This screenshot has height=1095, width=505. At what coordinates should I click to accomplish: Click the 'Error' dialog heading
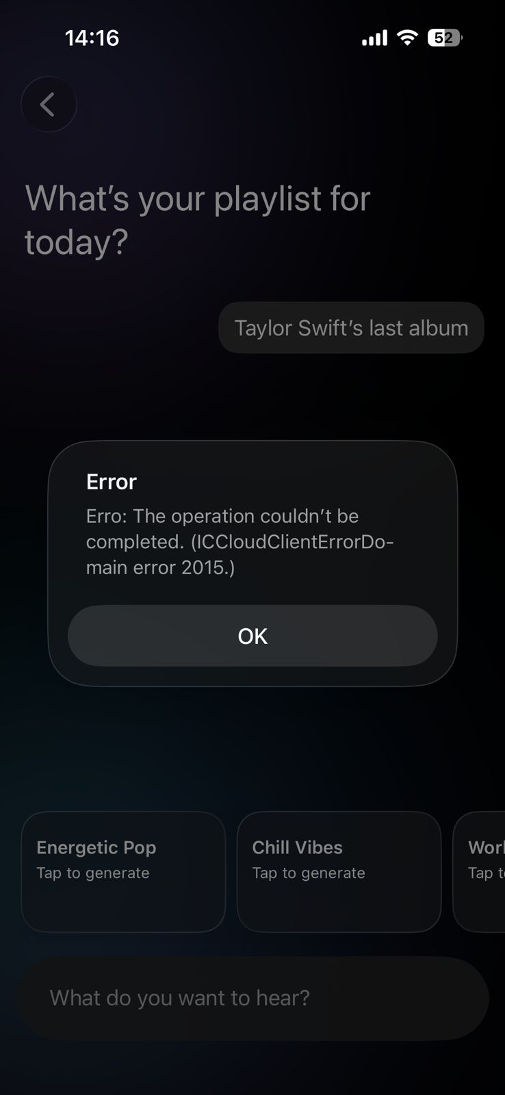point(112,482)
